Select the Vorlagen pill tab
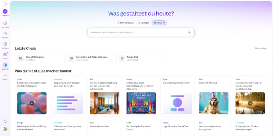273x136 pixels. pos(144,23)
